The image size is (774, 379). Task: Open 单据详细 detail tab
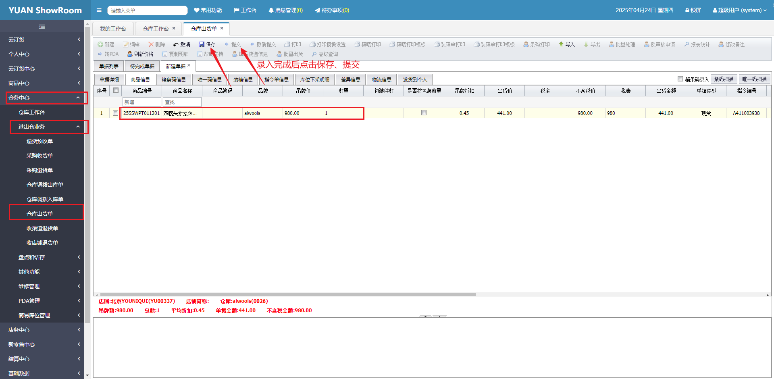click(x=109, y=79)
